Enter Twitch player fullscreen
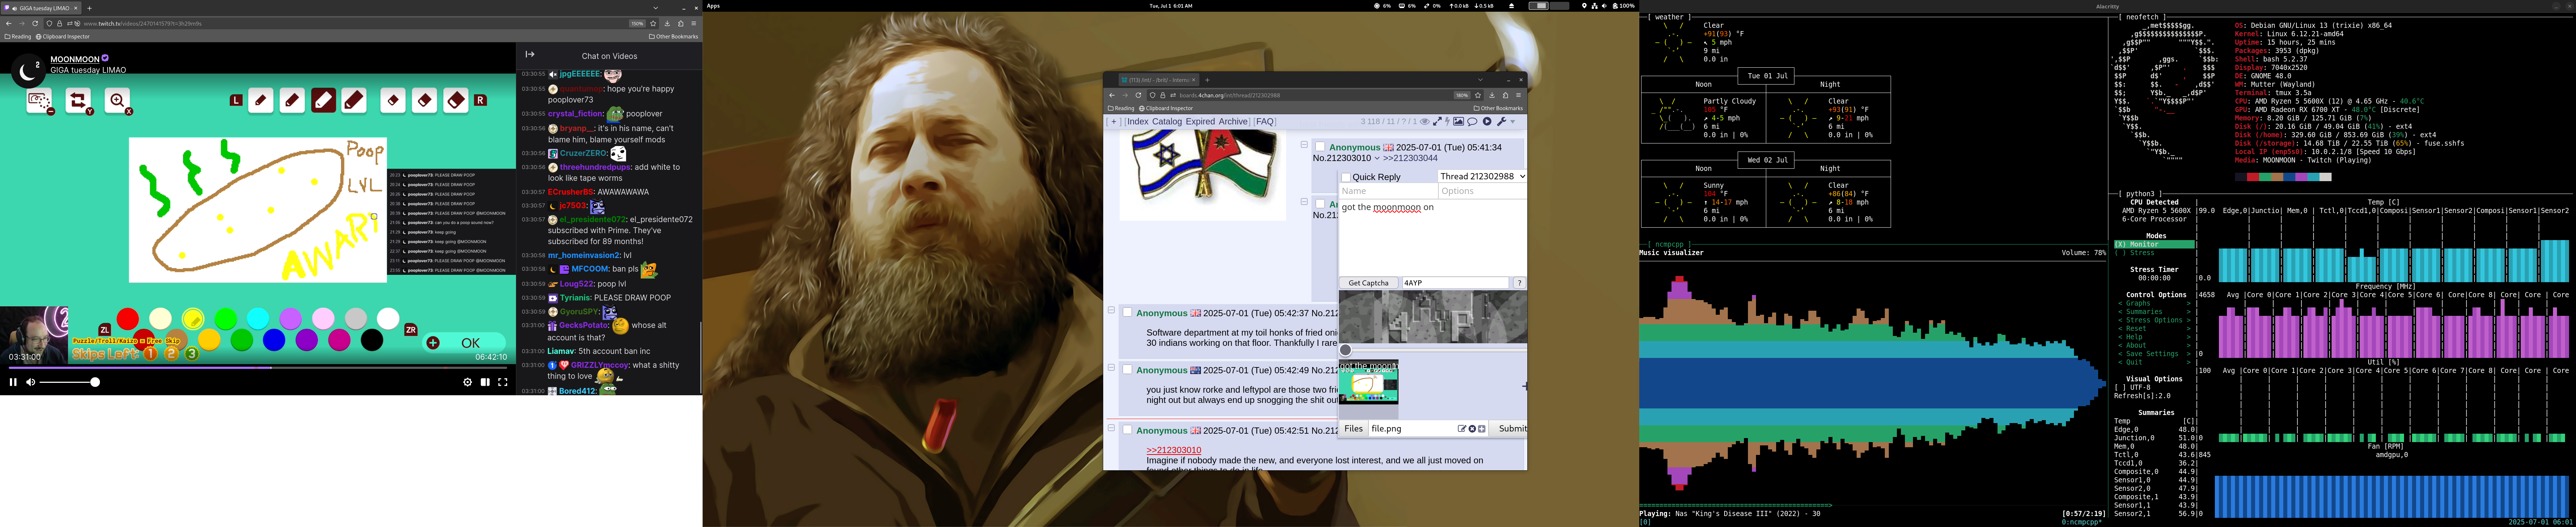This screenshot has width=2576, height=527. point(503,382)
